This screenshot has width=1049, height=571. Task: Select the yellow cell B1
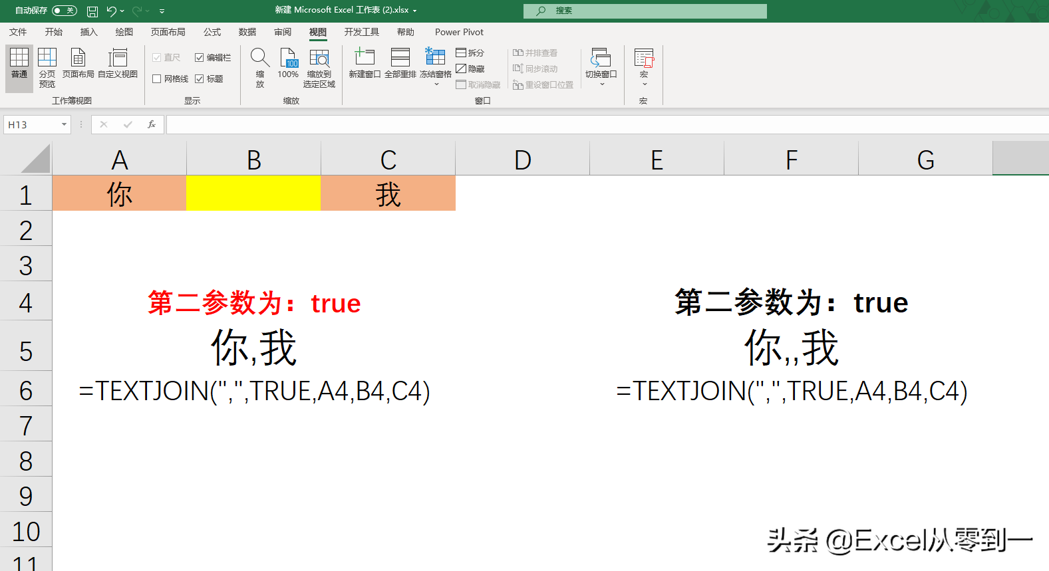coord(254,193)
